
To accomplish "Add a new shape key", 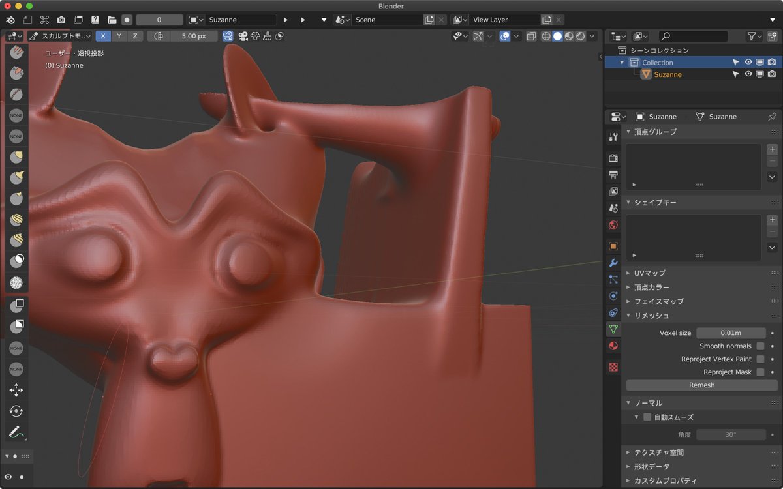I will [772, 220].
